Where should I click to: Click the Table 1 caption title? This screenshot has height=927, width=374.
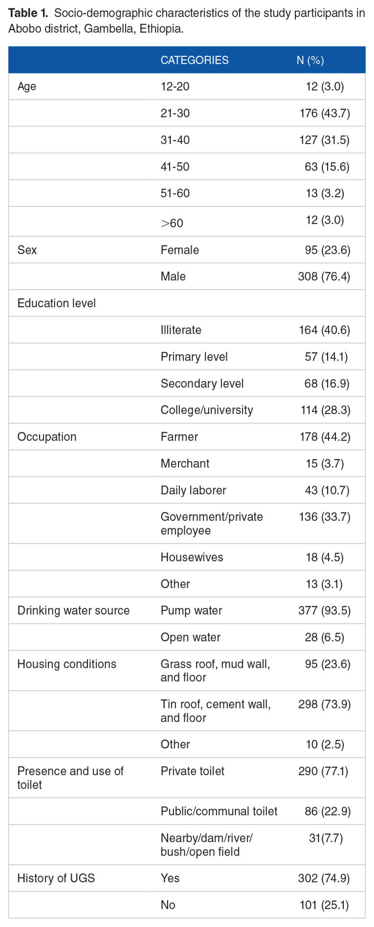tap(186, 20)
